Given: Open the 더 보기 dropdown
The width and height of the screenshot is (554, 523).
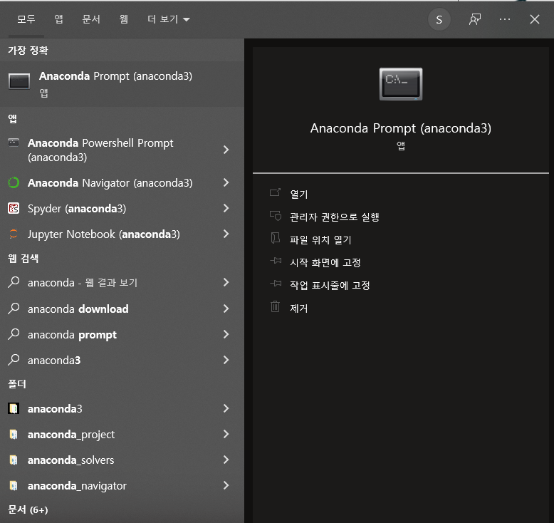Looking at the screenshot, I should point(169,19).
